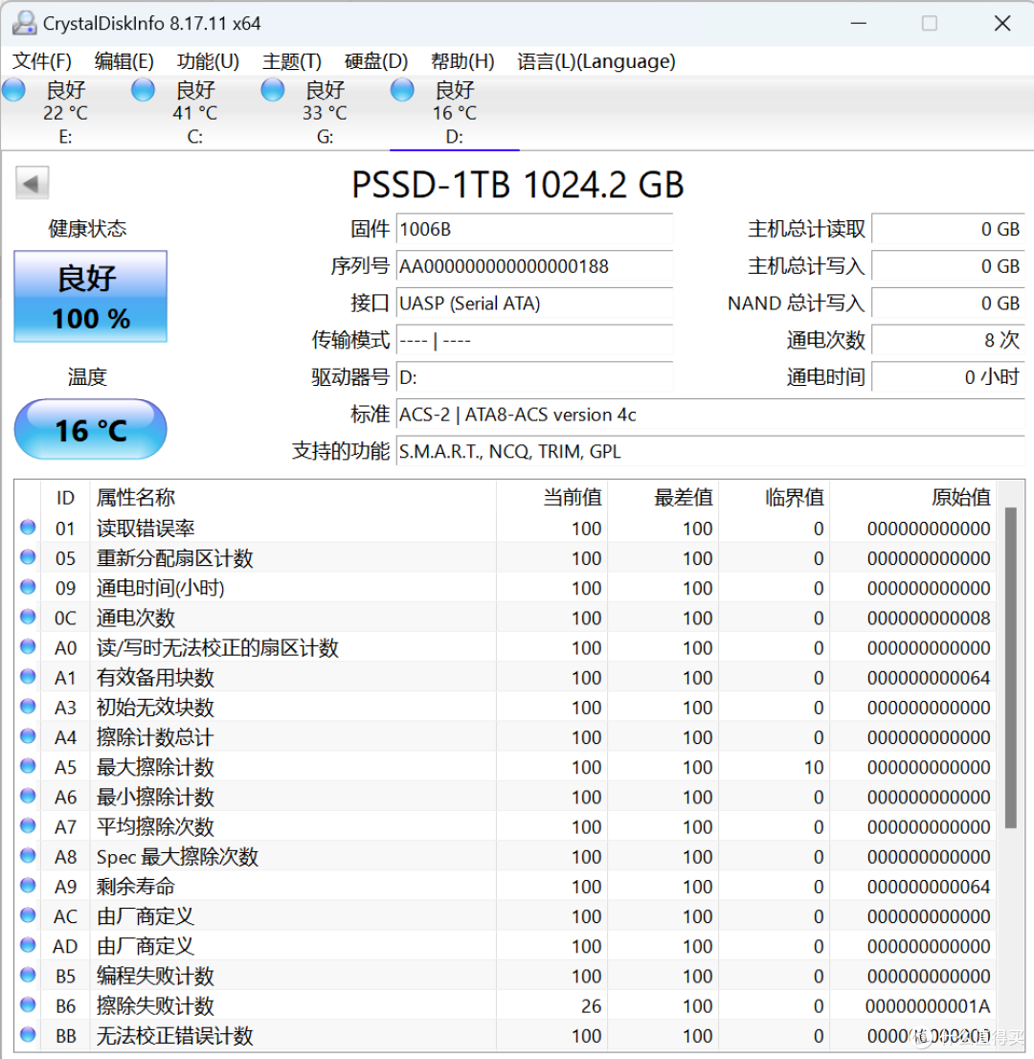Click raw value 0000000001A of 擦除失败计数
The width and height of the screenshot is (1034, 1059).
coord(928,1006)
